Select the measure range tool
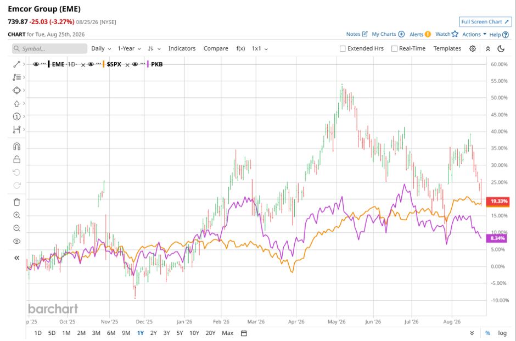The height and width of the screenshot is (341, 516). 16,130
